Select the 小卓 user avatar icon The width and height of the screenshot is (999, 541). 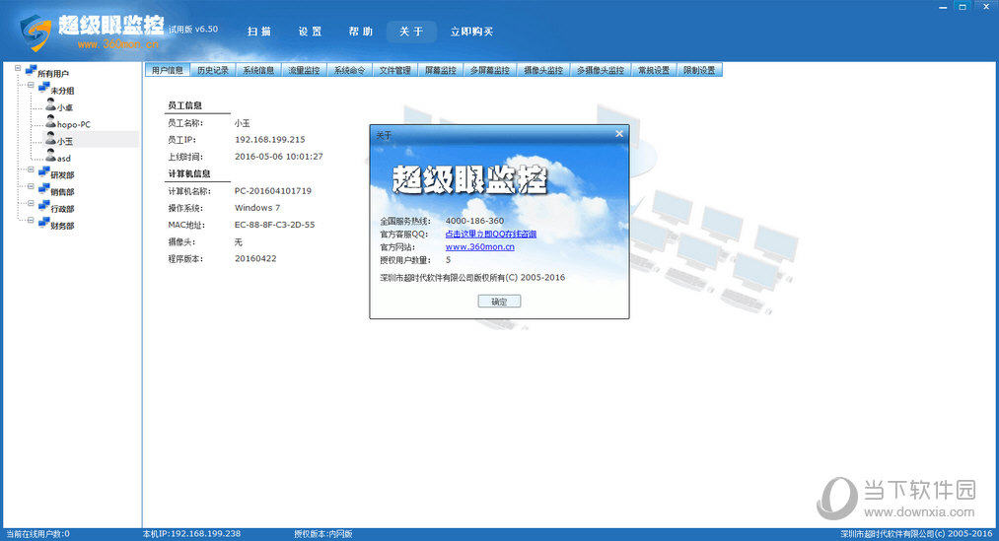pyautogui.click(x=51, y=105)
